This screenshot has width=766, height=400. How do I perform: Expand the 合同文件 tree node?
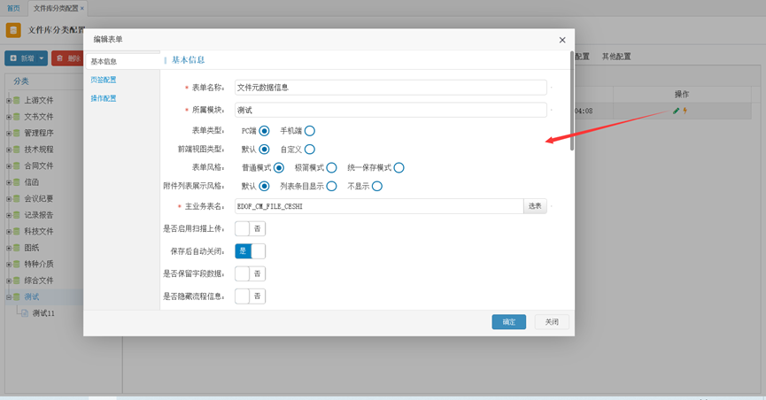pos(8,166)
